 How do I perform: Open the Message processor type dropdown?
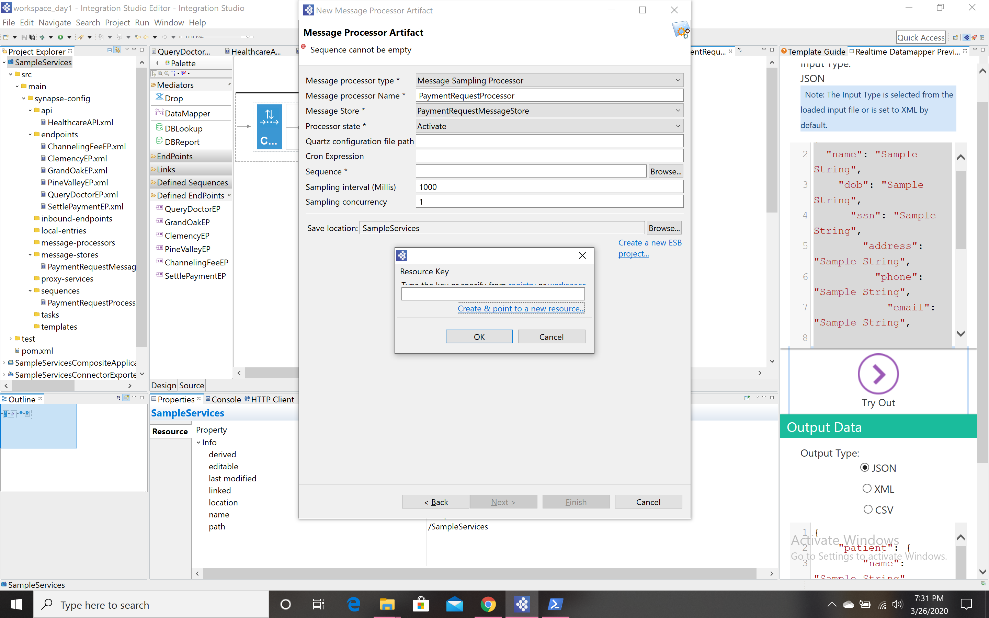pos(677,80)
